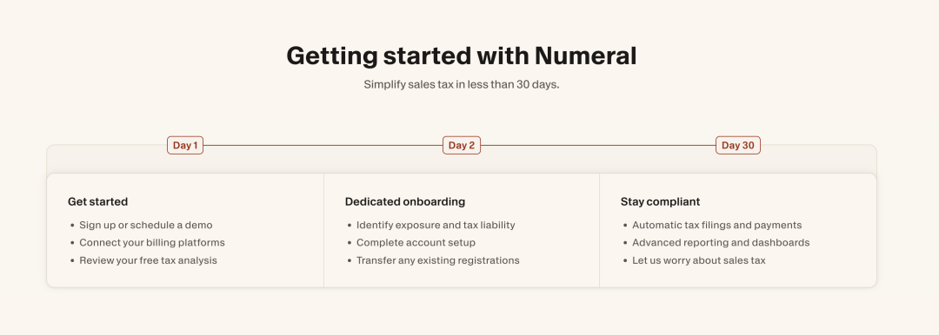Click the Day 1 timeline badge
939x335 pixels.
(x=185, y=145)
